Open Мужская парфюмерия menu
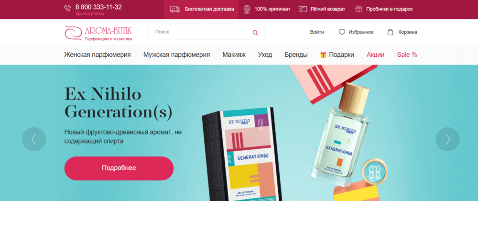This screenshot has height=228, width=478. 176,55
